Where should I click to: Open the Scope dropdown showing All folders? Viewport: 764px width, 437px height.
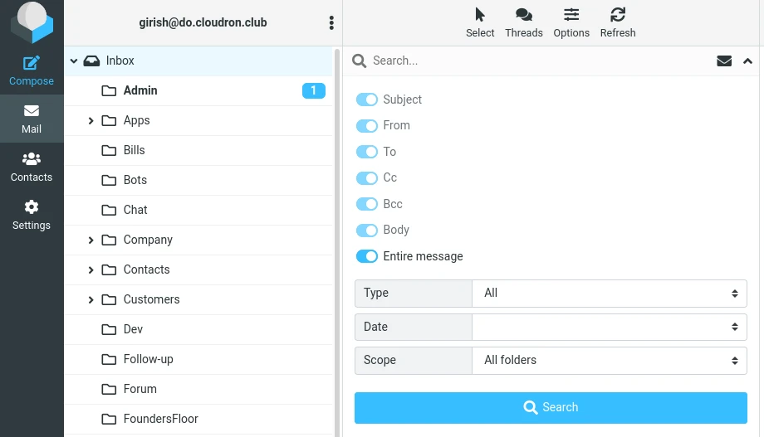click(609, 361)
